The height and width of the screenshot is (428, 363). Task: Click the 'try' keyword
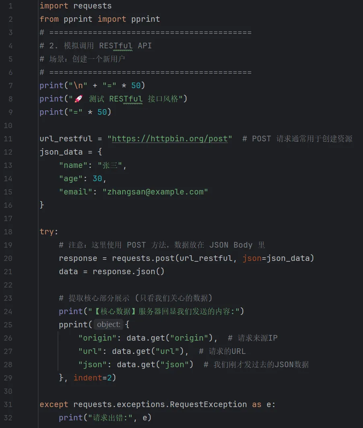coord(47,232)
